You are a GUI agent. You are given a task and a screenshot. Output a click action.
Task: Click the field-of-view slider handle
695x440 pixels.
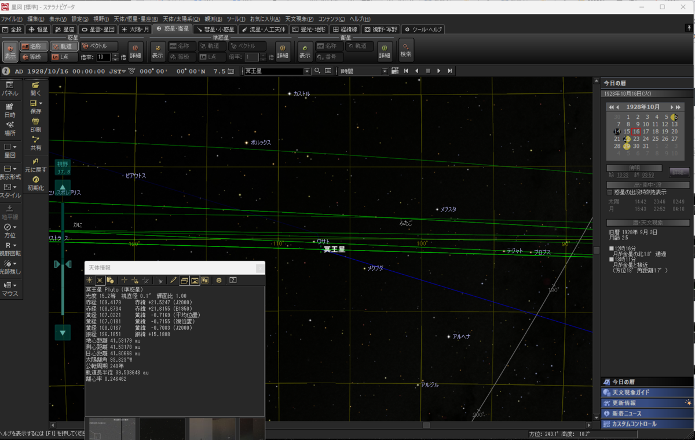coord(63,264)
